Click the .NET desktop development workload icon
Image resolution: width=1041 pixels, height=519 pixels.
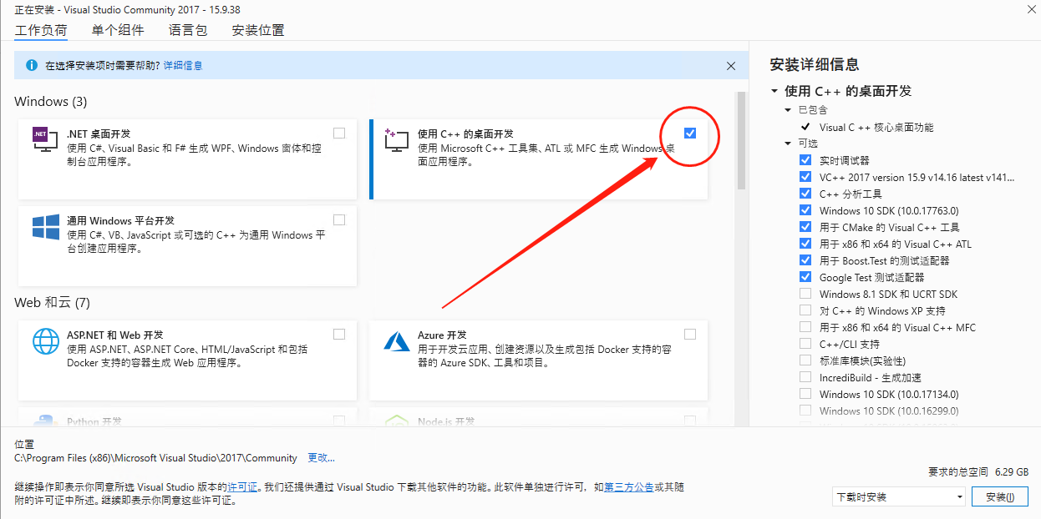point(45,140)
